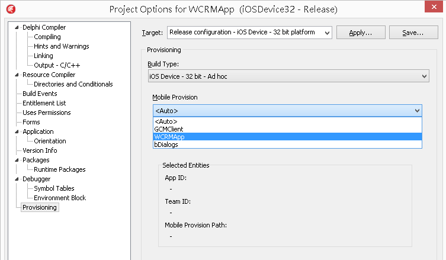Select Version Info in the tree
446x260 pixels.
point(40,150)
